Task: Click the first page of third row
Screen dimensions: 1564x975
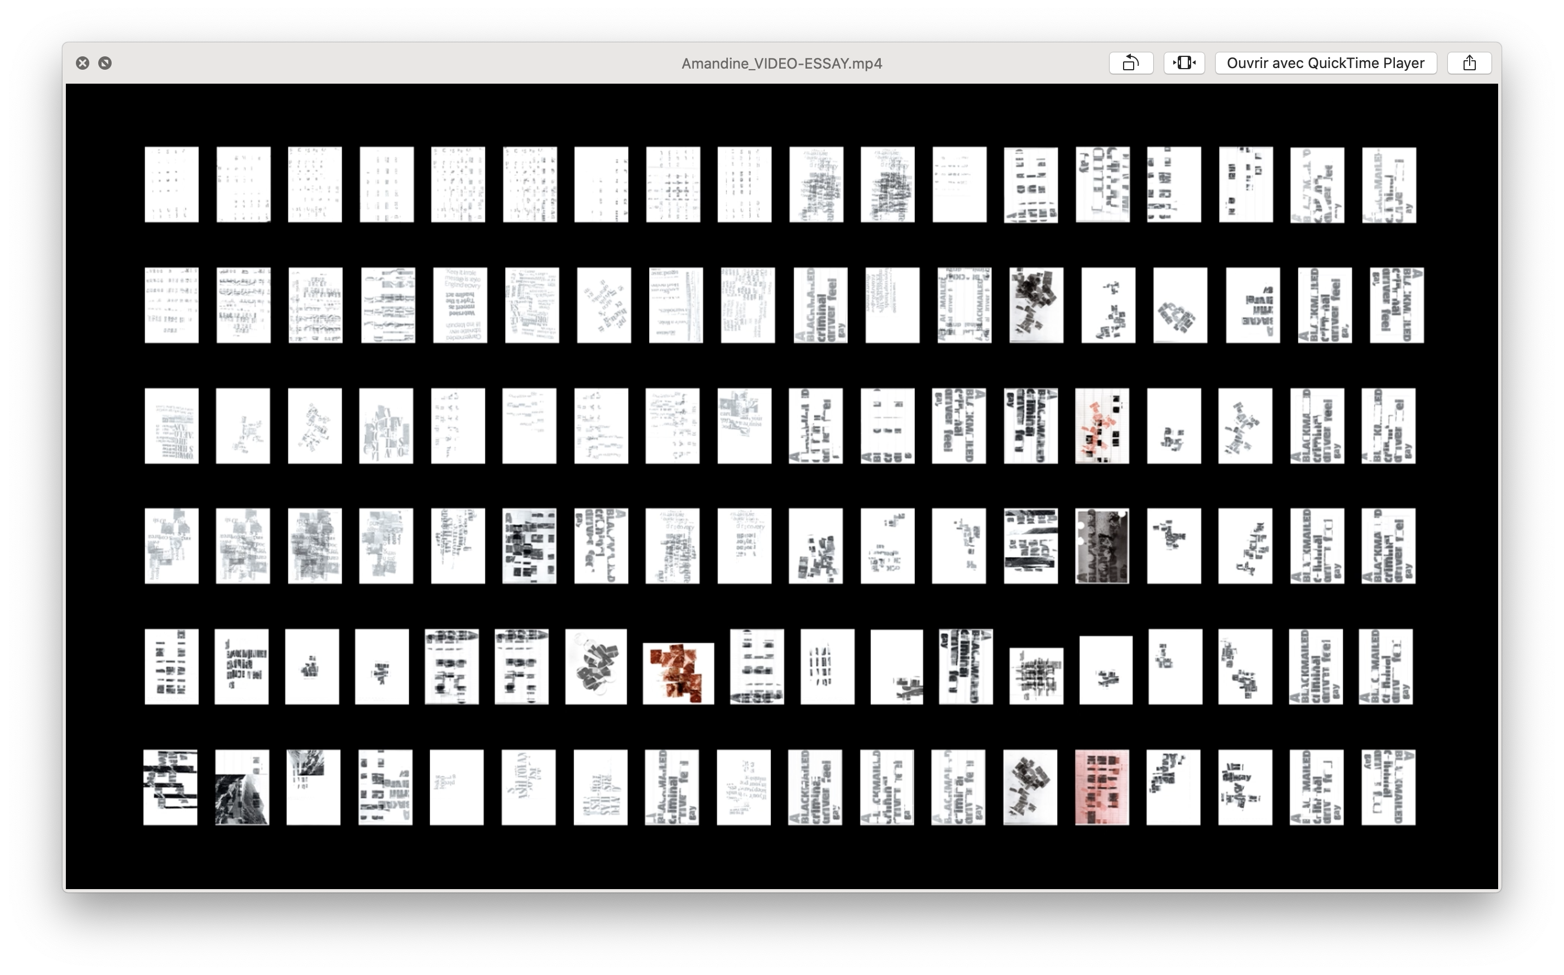Action: pyautogui.click(x=171, y=426)
